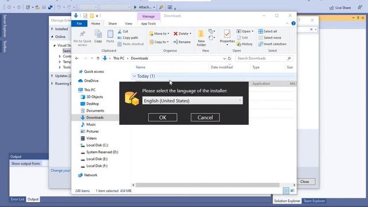The height and width of the screenshot is (207, 368).
Task: Collapse Online node in Manage Extensions
Action: tap(52, 37)
